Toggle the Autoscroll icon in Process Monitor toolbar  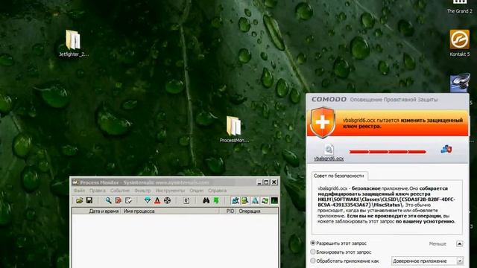(x=119, y=200)
